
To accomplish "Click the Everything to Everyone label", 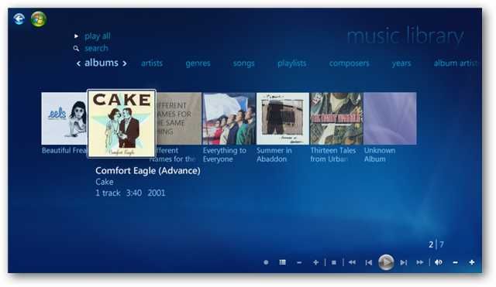I will (225, 155).
